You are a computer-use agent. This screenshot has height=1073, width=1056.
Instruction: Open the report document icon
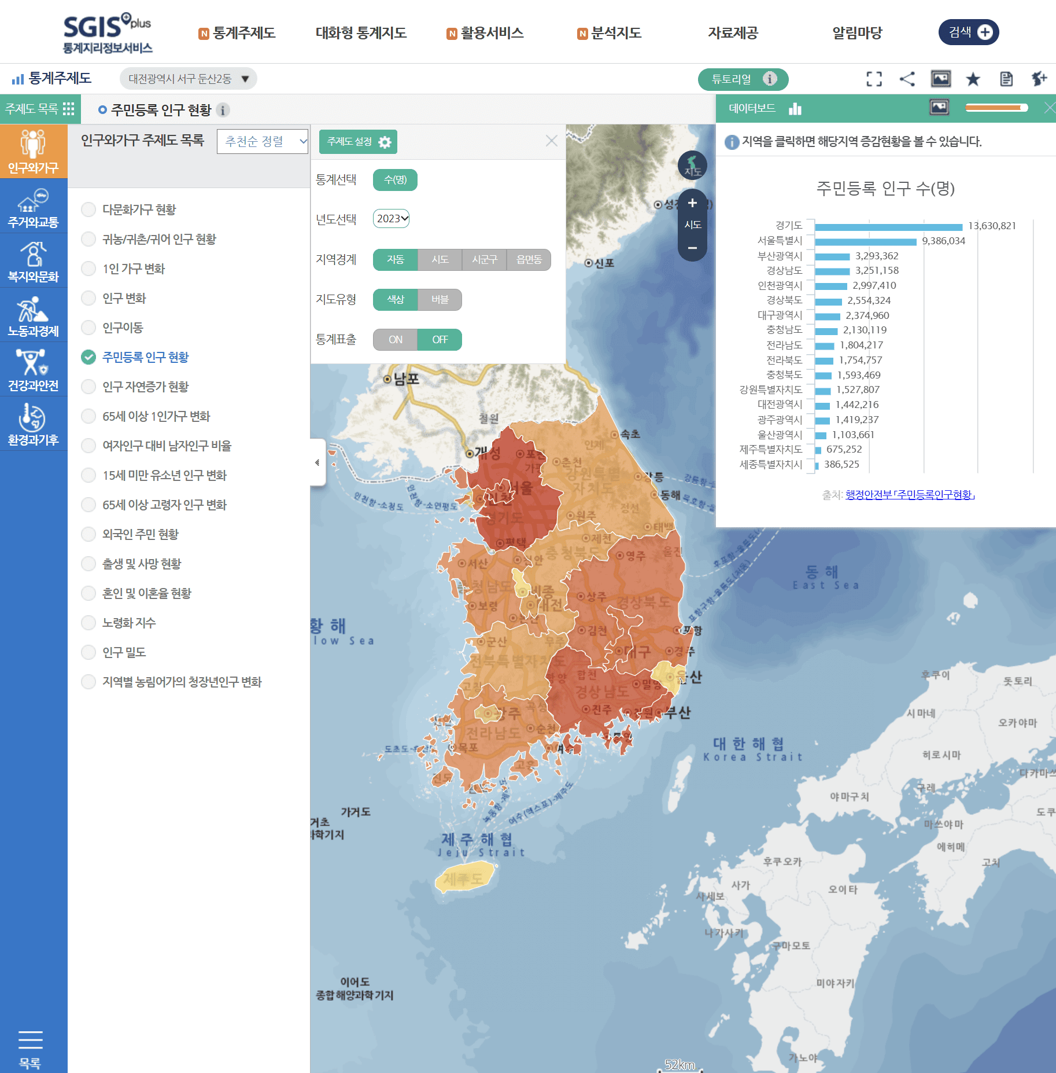[x=1006, y=79]
